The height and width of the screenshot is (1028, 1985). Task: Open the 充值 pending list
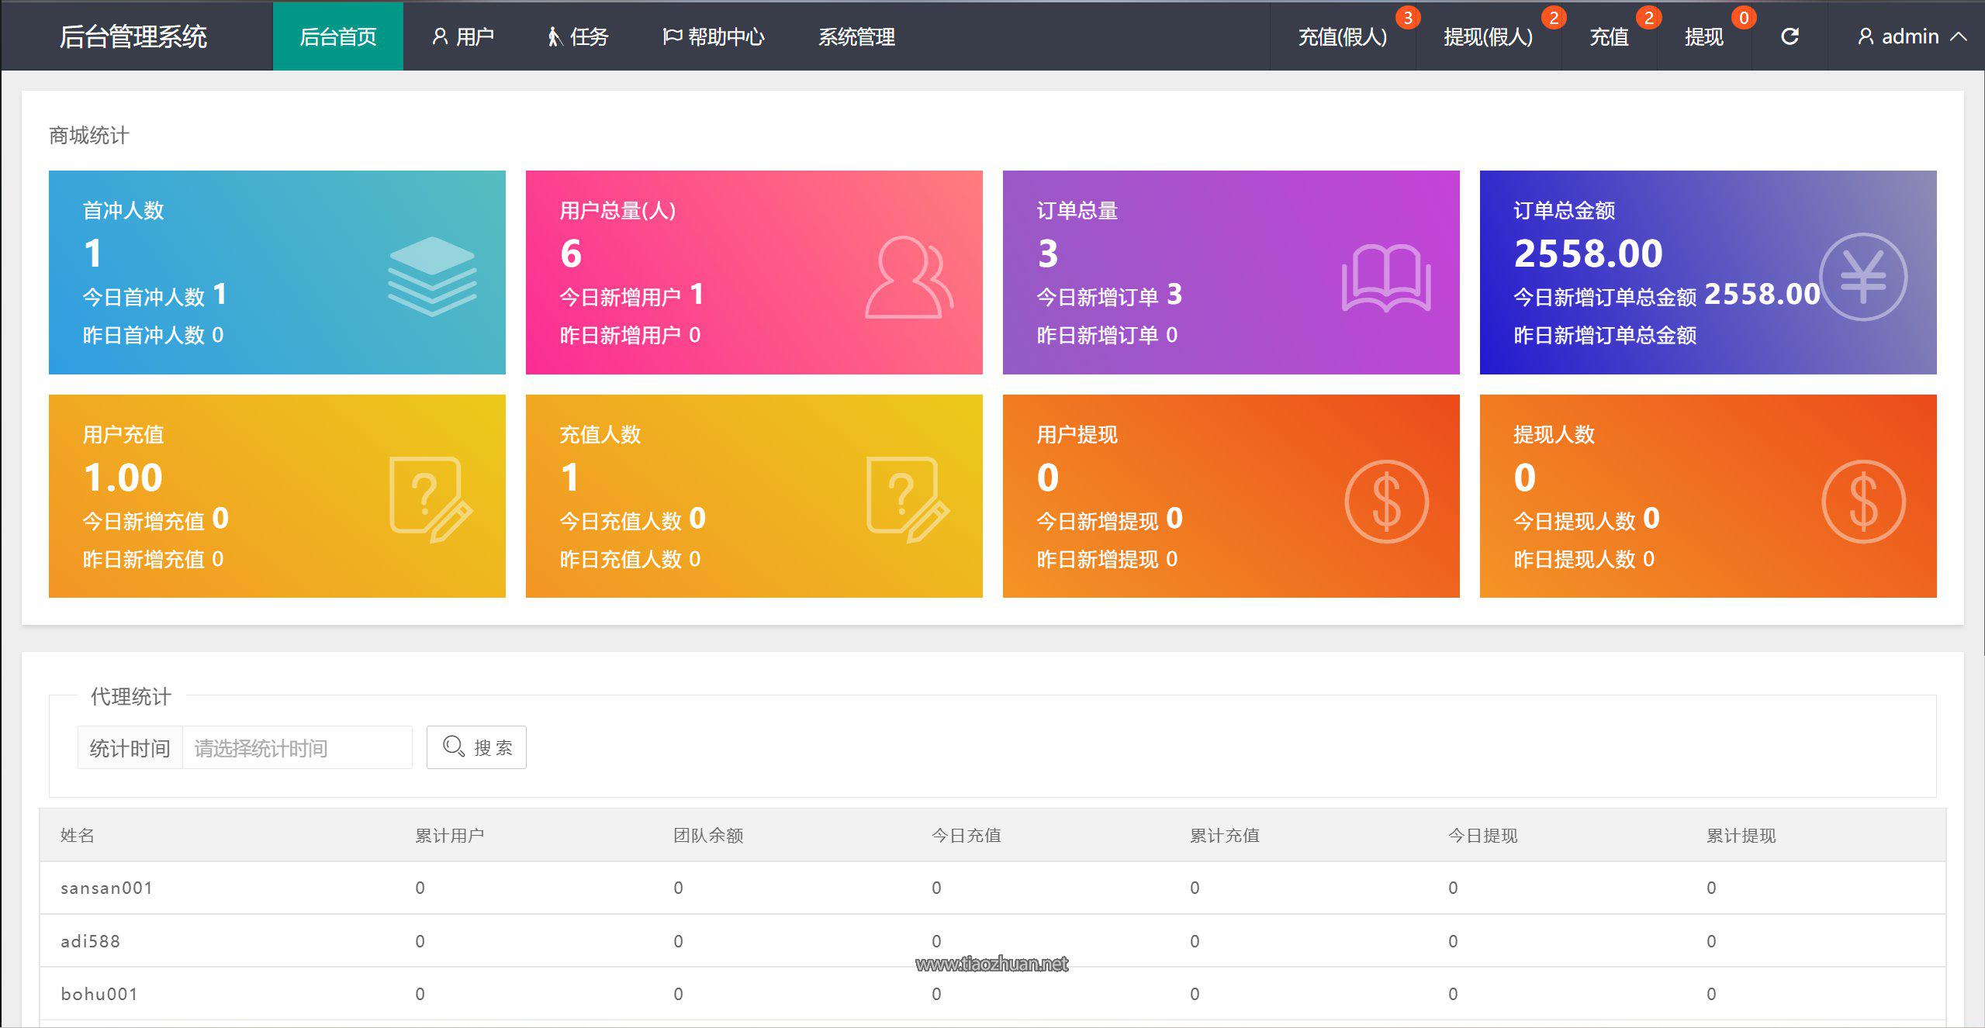click(x=1609, y=36)
